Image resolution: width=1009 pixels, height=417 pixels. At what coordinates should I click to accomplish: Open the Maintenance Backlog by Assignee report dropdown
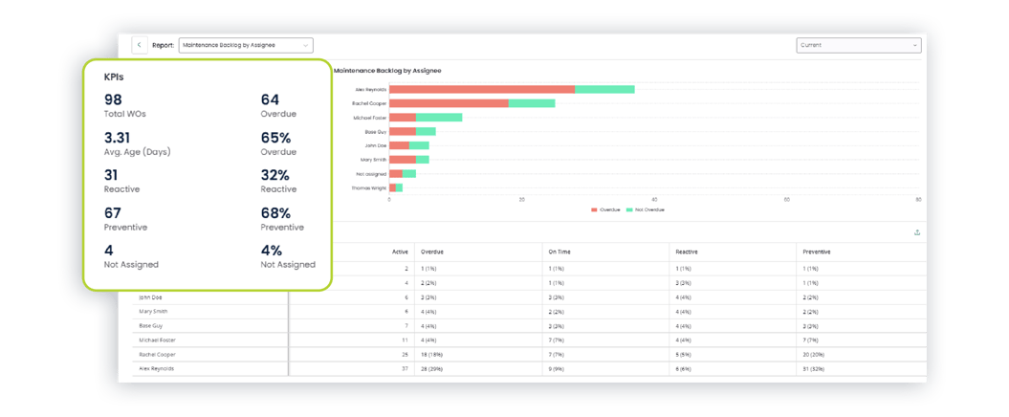click(245, 45)
